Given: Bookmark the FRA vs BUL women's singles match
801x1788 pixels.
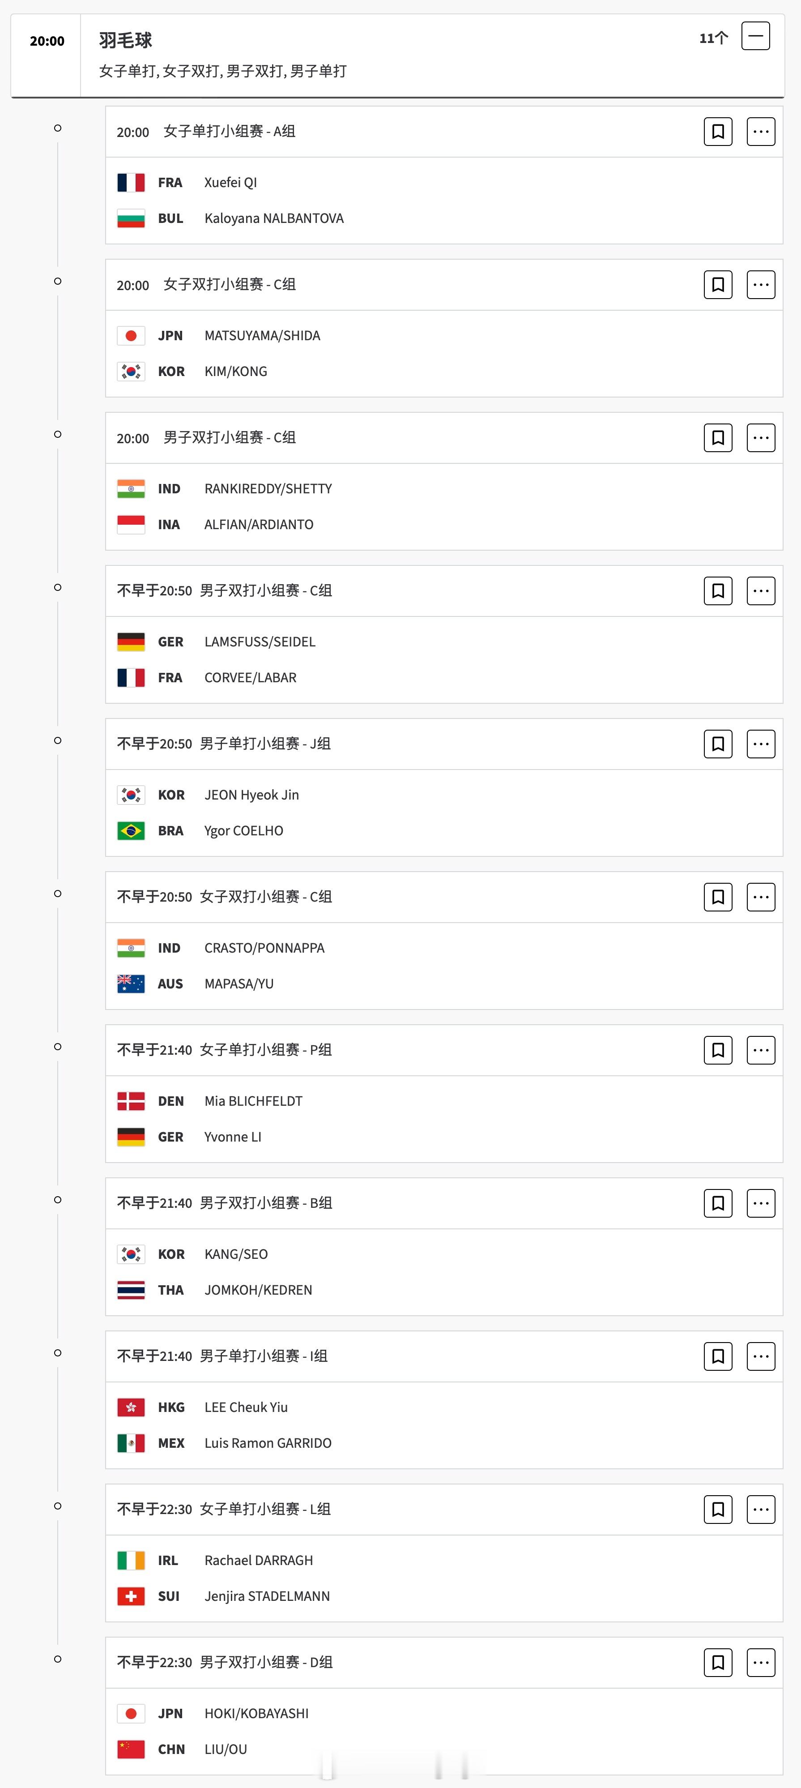Looking at the screenshot, I should pyautogui.click(x=718, y=132).
